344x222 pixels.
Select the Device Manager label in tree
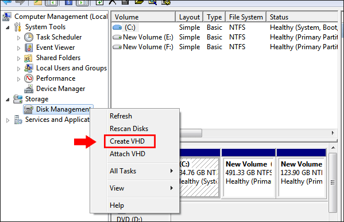[60, 89]
